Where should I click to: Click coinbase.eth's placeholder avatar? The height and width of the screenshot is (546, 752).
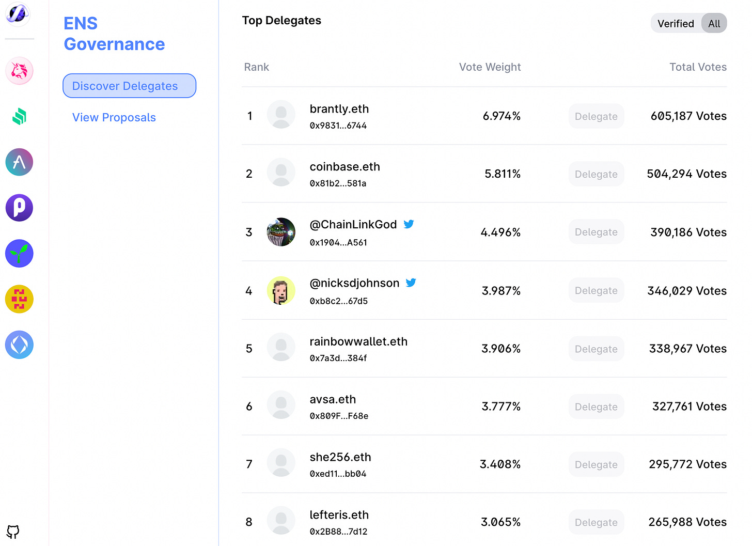point(281,172)
